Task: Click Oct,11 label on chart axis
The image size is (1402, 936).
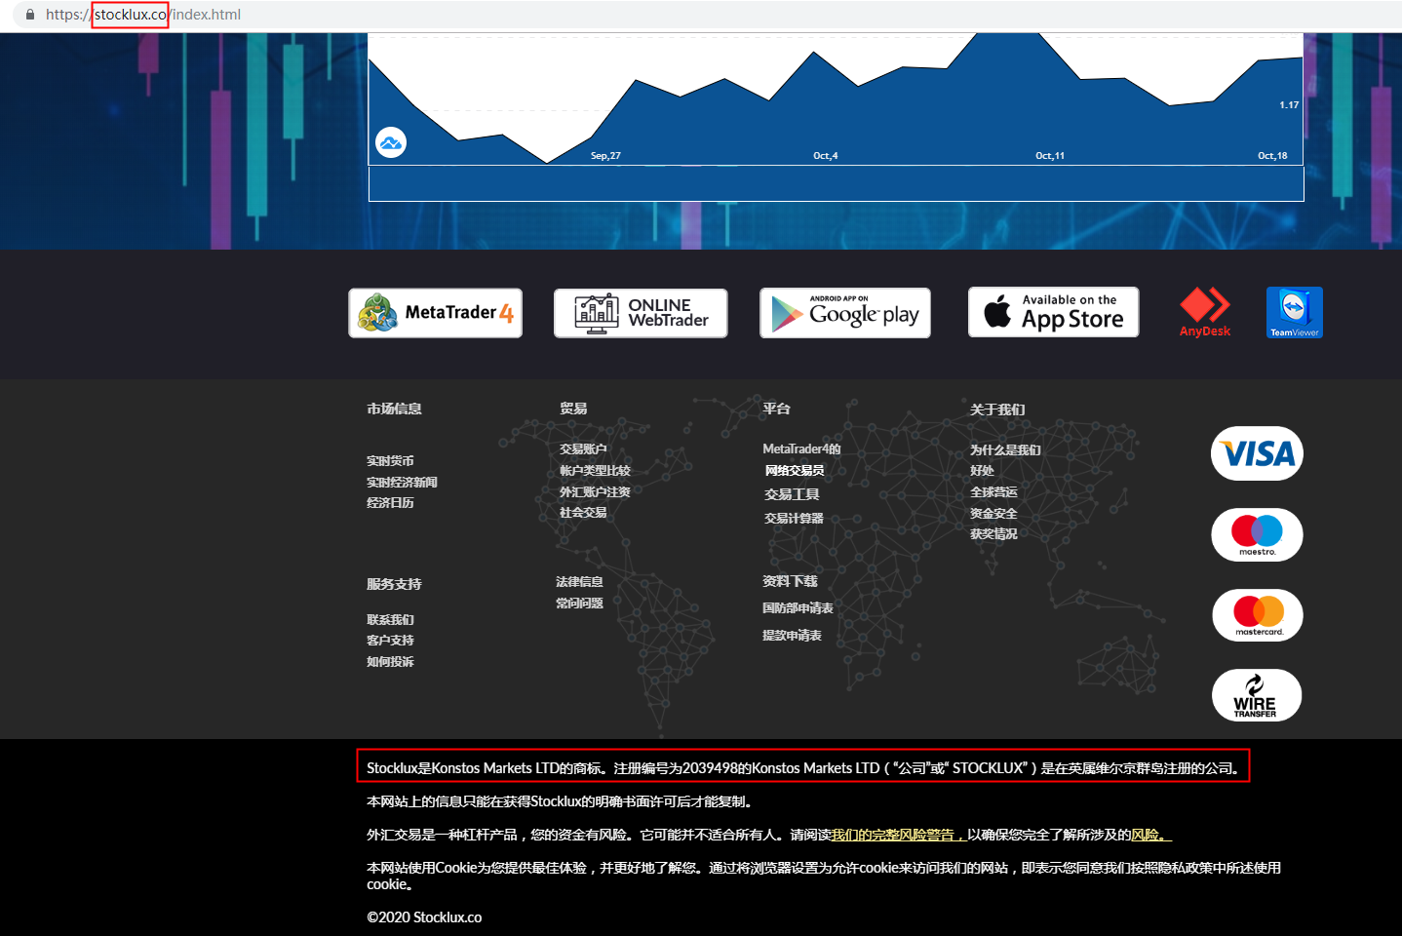Action: tap(1050, 156)
